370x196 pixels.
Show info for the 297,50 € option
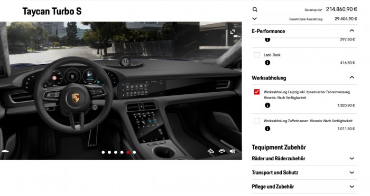(x=267, y=40)
